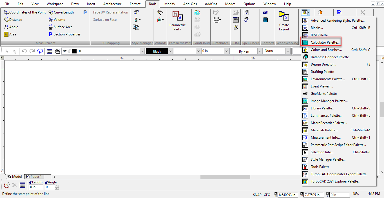Click the PointCloud import icon
This screenshot has width=384, height=198.
tap(197, 12)
